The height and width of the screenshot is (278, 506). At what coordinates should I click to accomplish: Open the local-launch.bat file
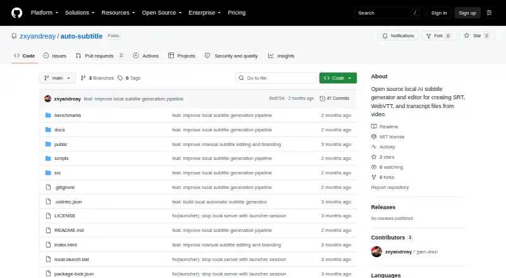click(71, 259)
